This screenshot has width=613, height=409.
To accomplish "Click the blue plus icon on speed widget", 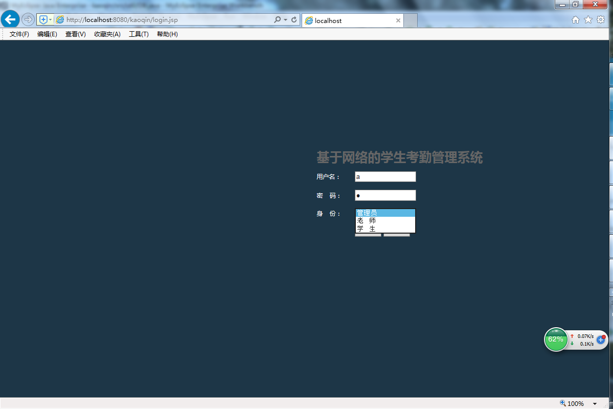I will [x=601, y=339].
